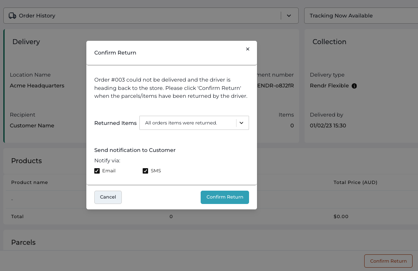Click the Delivery type field label
418x271 pixels.
point(327,75)
